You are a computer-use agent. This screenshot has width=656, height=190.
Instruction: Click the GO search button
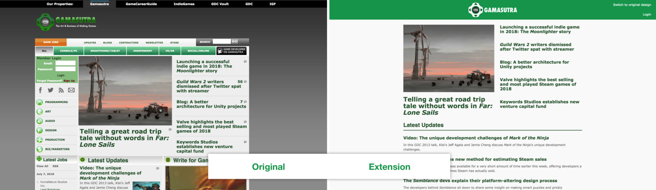coord(234,42)
